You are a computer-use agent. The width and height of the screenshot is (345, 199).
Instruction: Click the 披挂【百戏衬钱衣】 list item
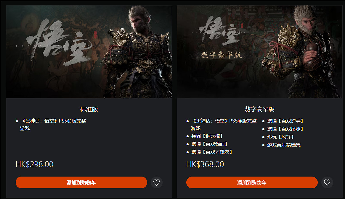(212, 152)
